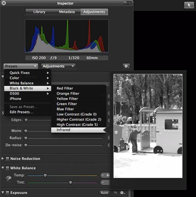Apply the Blue Filter preset
This screenshot has width=196, height=197.
tap(78, 109)
